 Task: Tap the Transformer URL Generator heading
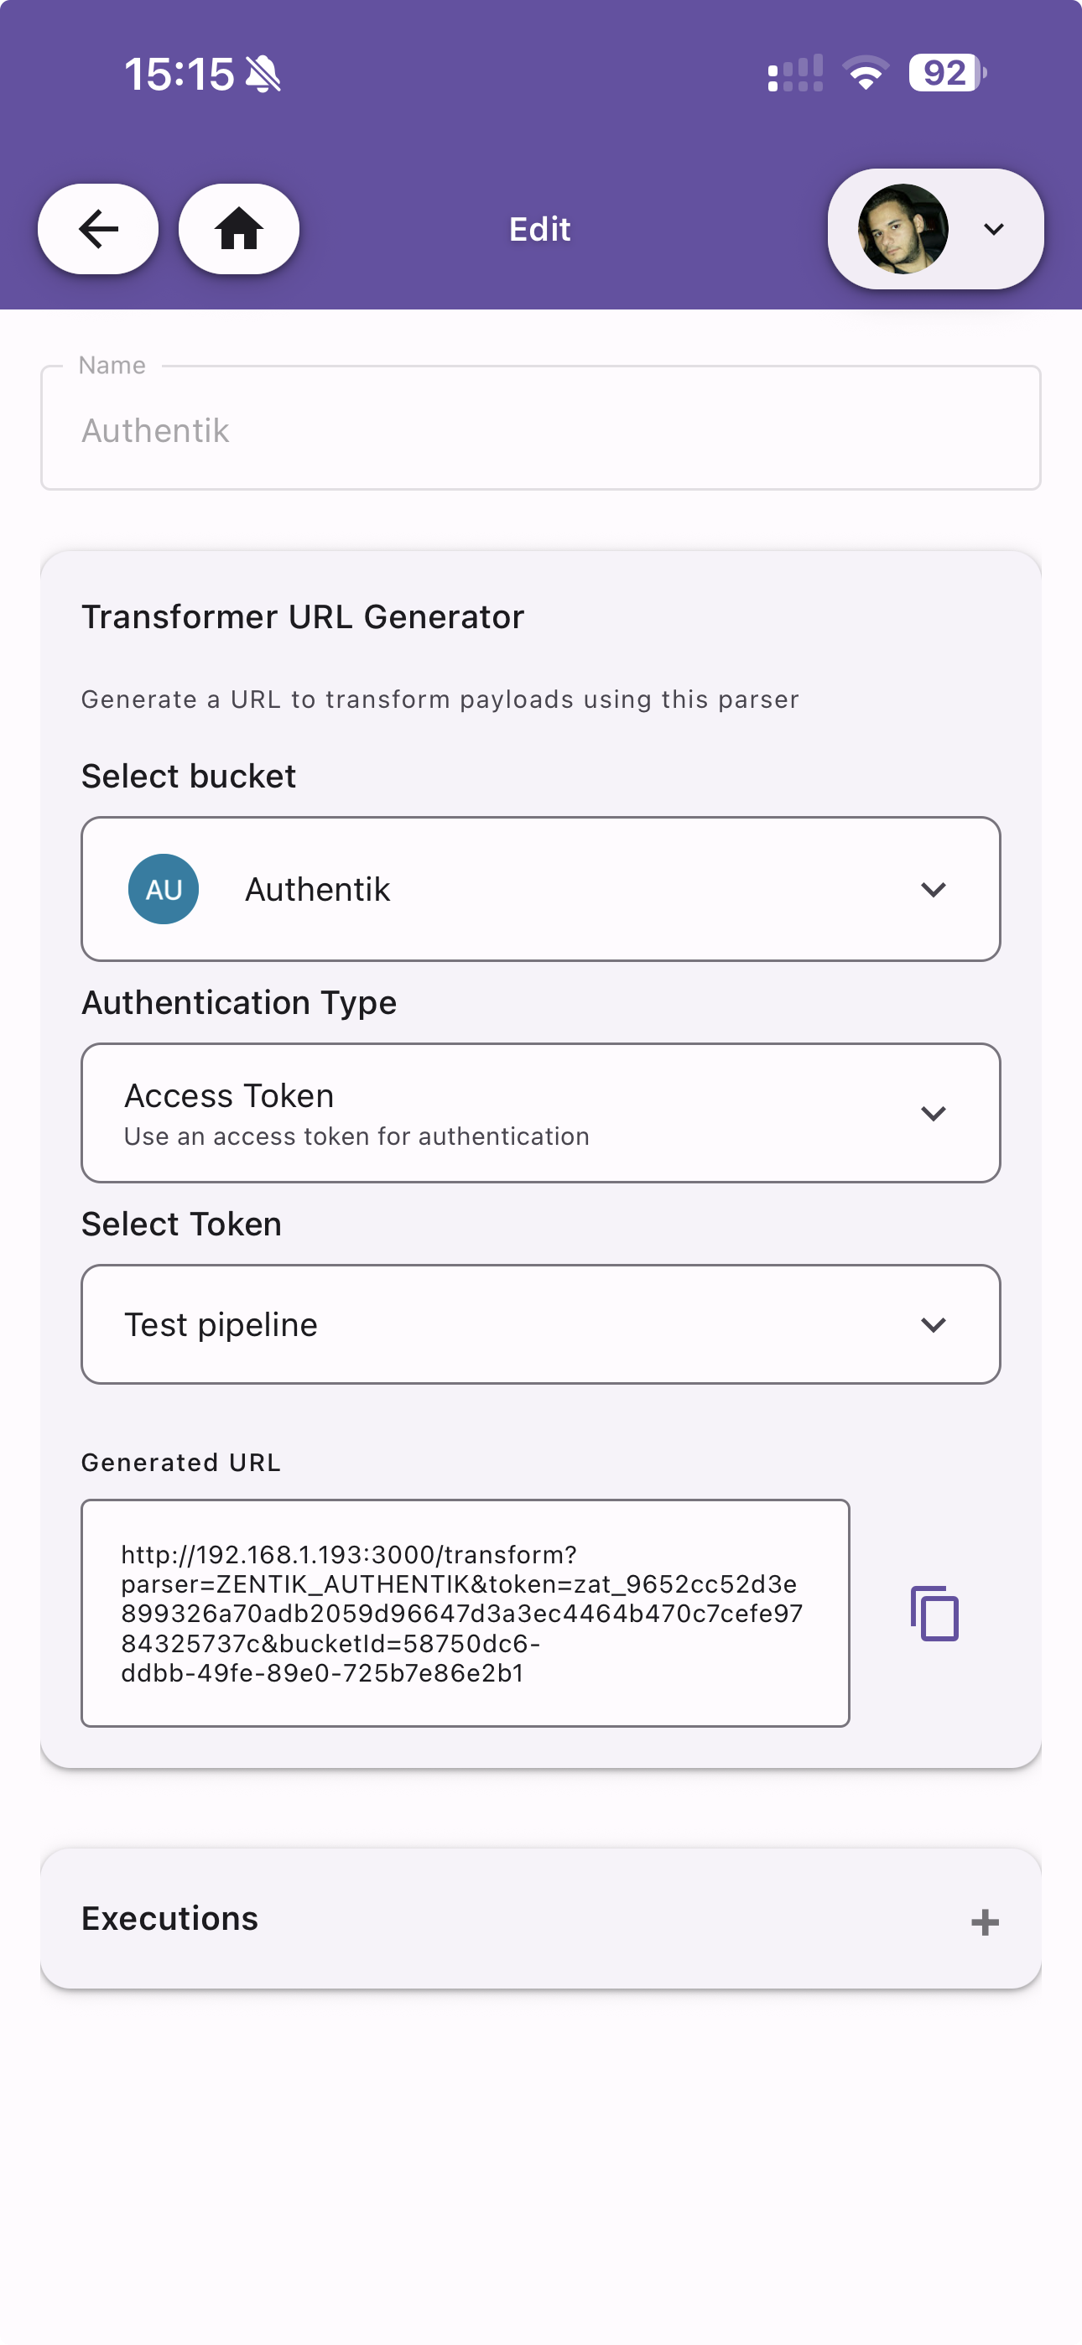click(x=304, y=616)
